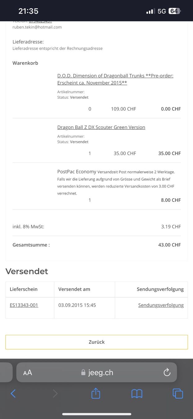193x419 pixels.
Task: Click the Zurück button
Action: click(97, 342)
